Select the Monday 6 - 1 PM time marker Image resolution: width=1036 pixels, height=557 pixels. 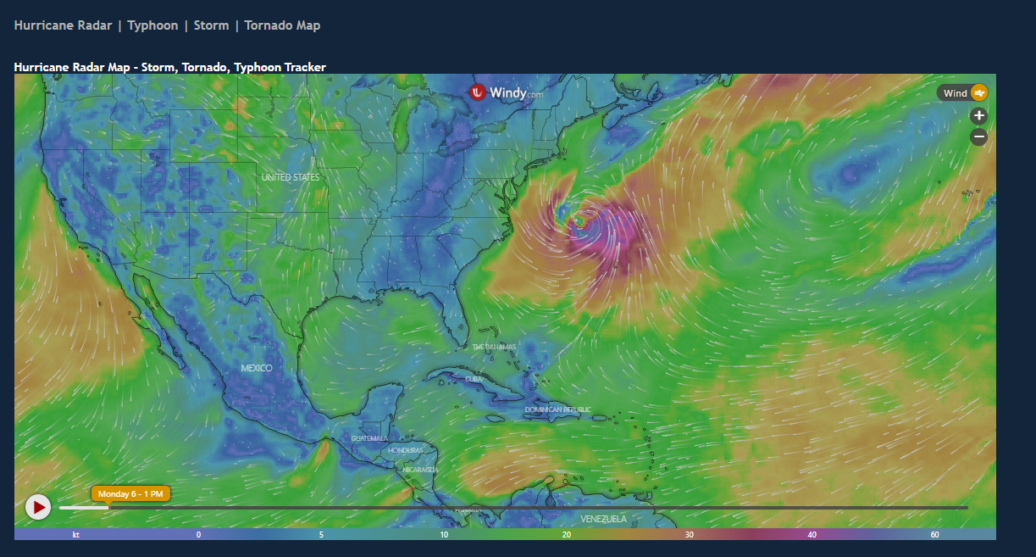point(131,493)
